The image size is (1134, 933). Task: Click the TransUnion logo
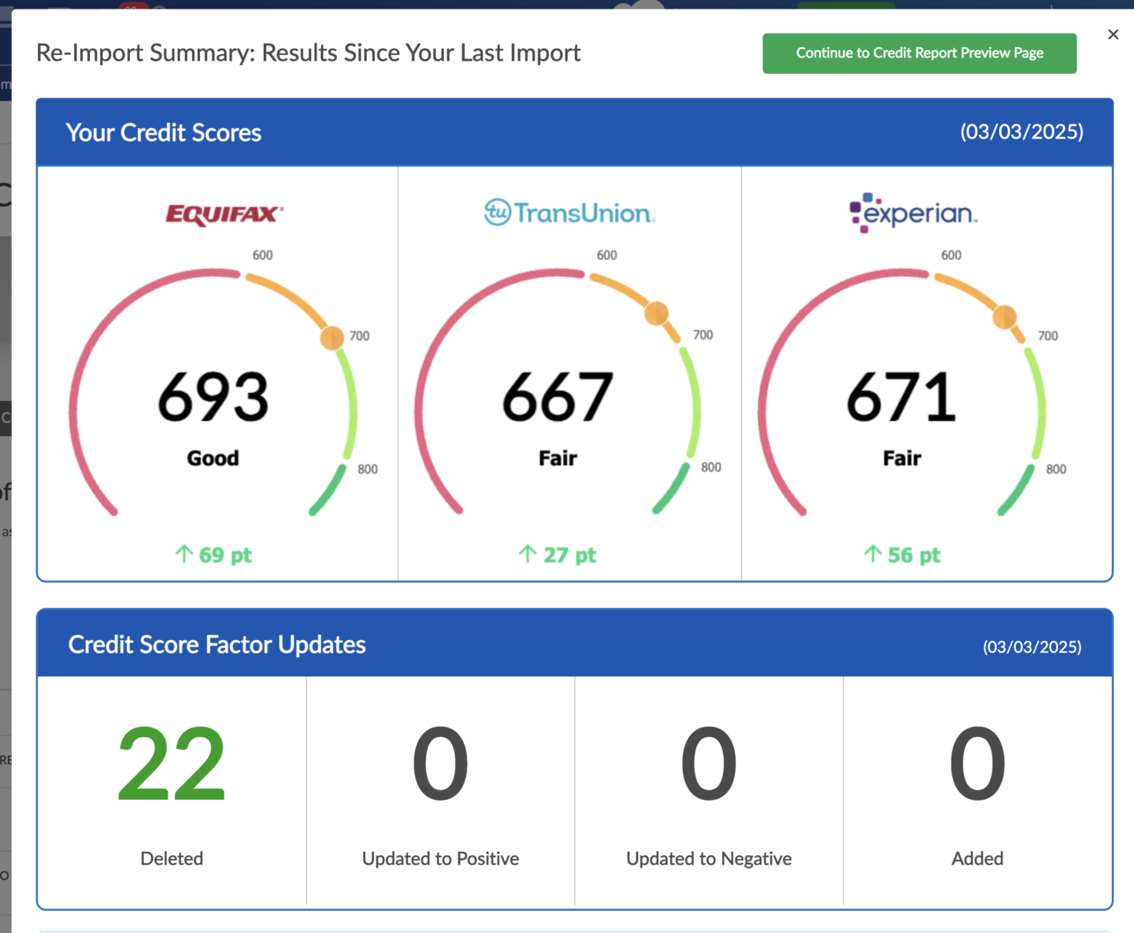tap(569, 213)
